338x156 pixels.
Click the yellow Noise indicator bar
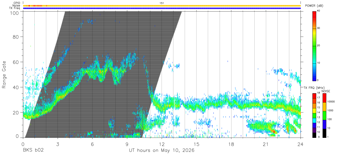(162, 6)
